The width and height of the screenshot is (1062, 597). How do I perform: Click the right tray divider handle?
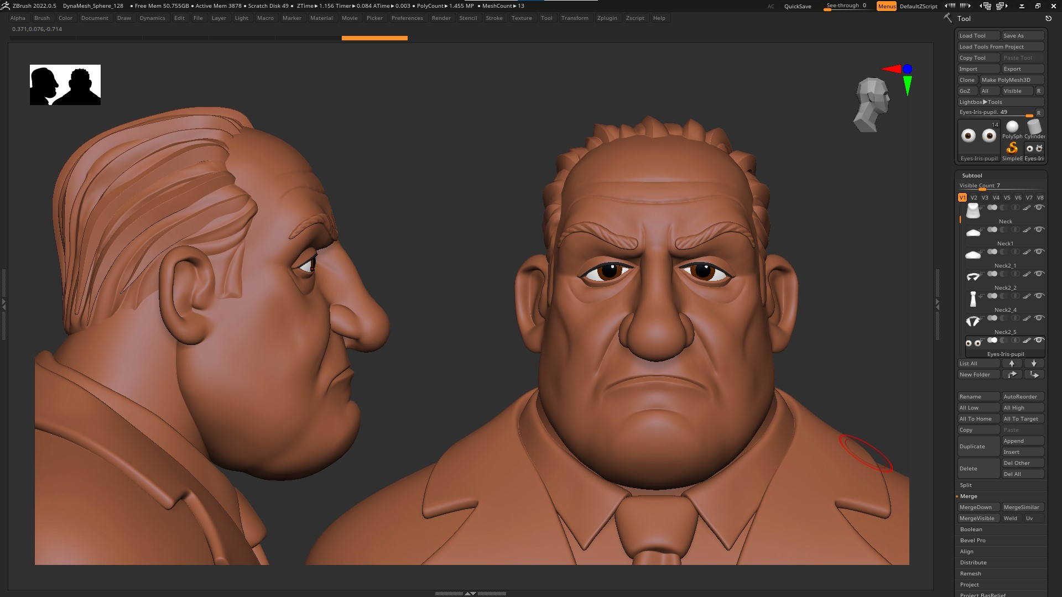(x=937, y=304)
